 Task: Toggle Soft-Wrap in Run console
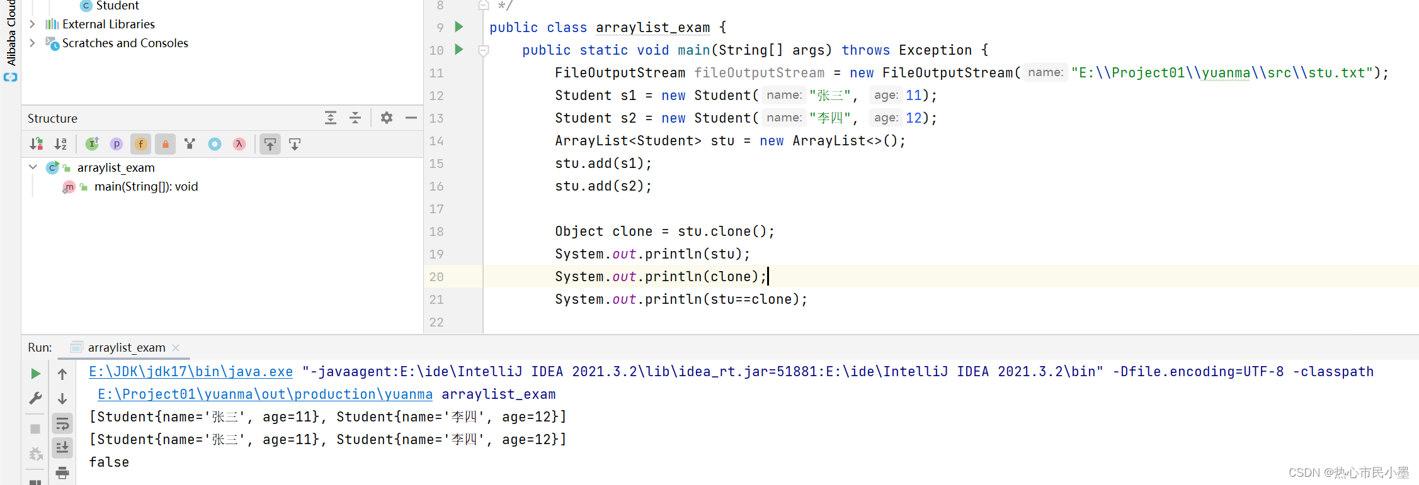click(62, 423)
